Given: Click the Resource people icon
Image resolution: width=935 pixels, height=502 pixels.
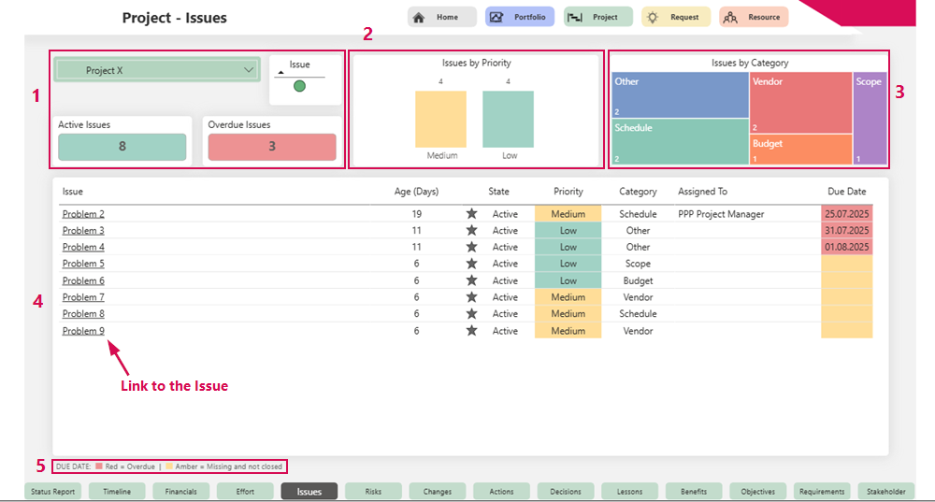Looking at the screenshot, I should 730,17.
